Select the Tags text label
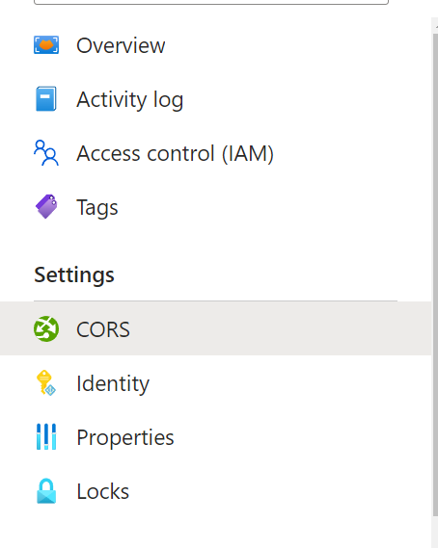Image resolution: width=438 pixels, height=548 pixels. point(97,208)
